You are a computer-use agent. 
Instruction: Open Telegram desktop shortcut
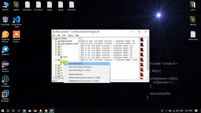[5, 51]
